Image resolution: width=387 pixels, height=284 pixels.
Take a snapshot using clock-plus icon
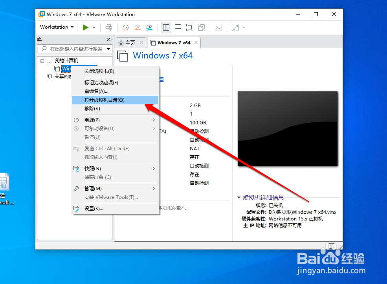(x=125, y=27)
